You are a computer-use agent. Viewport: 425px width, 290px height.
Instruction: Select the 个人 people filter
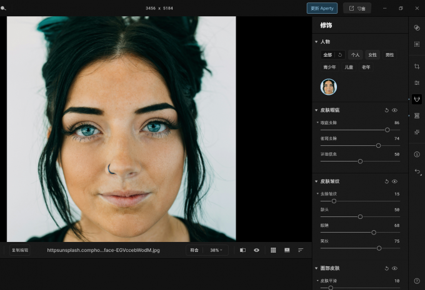click(x=356, y=55)
